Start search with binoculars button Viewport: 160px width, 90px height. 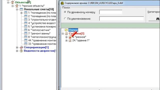154,19
